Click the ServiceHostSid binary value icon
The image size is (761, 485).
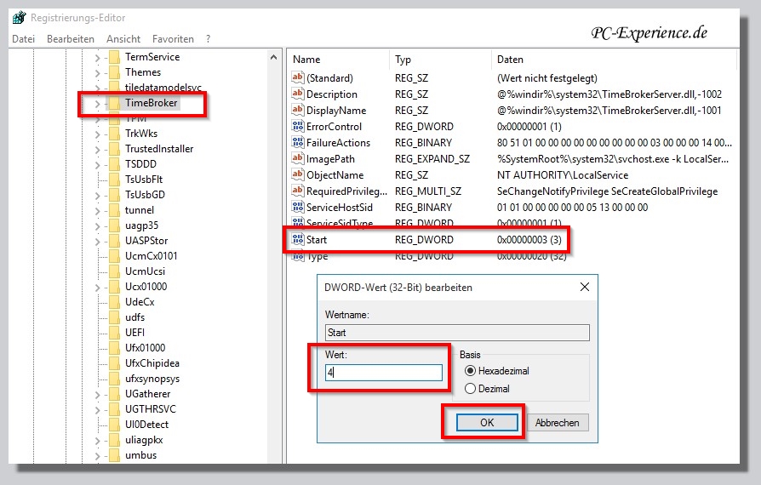coord(298,208)
